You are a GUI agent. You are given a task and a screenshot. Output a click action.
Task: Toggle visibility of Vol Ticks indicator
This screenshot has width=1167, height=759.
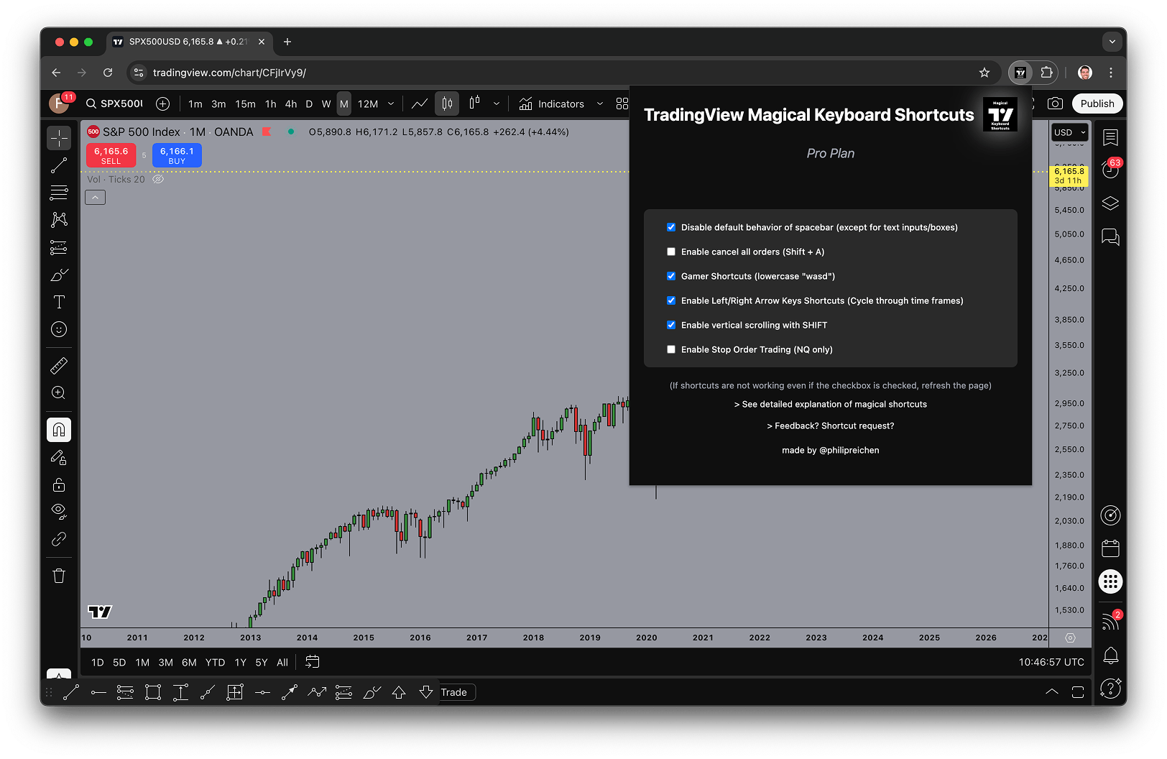coord(158,180)
